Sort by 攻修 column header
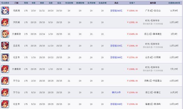 (33, 3)
